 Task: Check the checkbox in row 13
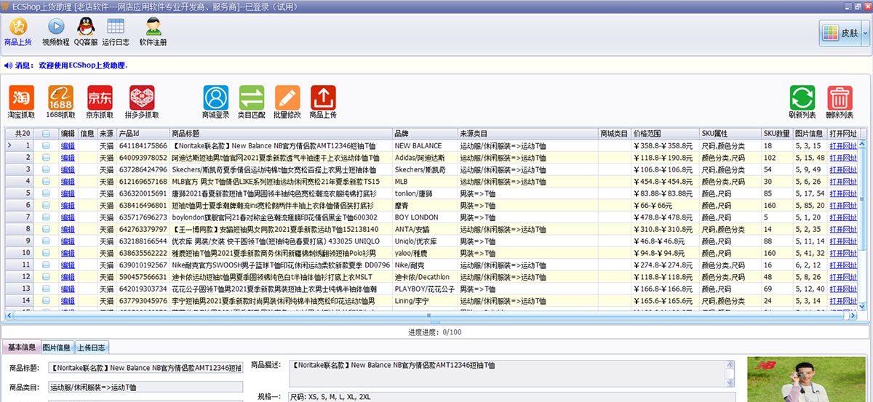point(46,289)
